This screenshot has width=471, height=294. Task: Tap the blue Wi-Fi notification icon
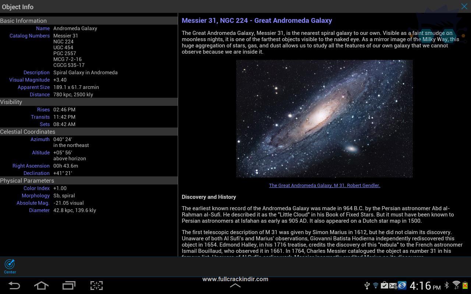tap(376, 286)
